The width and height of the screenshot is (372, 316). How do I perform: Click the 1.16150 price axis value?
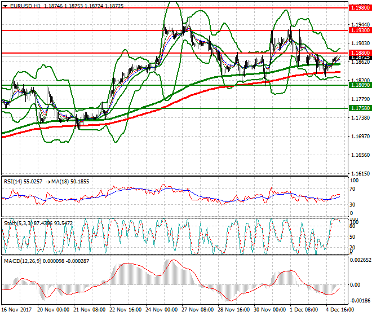[360, 174]
